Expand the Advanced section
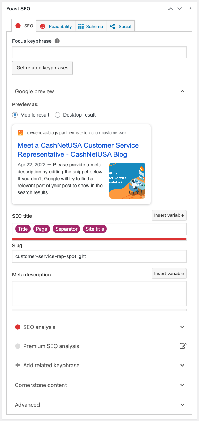This screenshot has height=421, width=199. (99, 405)
